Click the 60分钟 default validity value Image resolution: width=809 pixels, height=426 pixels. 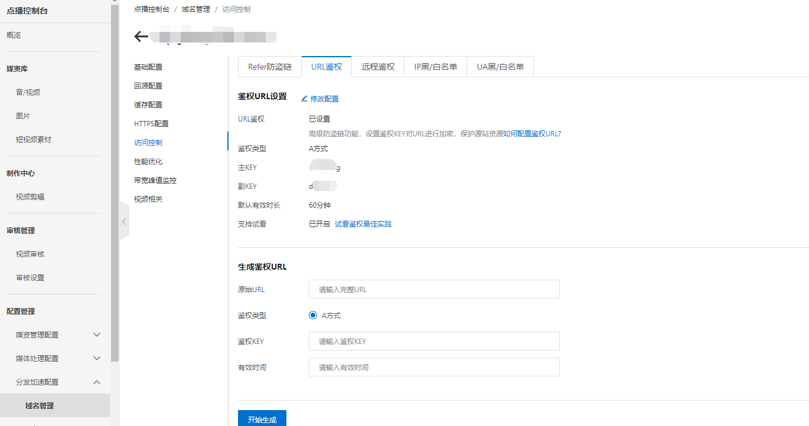[x=319, y=205]
